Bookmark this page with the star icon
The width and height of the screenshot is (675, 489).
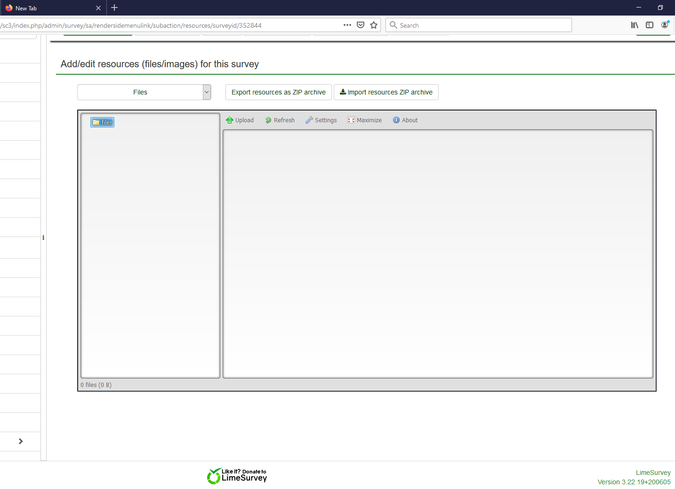pos(374,25)
